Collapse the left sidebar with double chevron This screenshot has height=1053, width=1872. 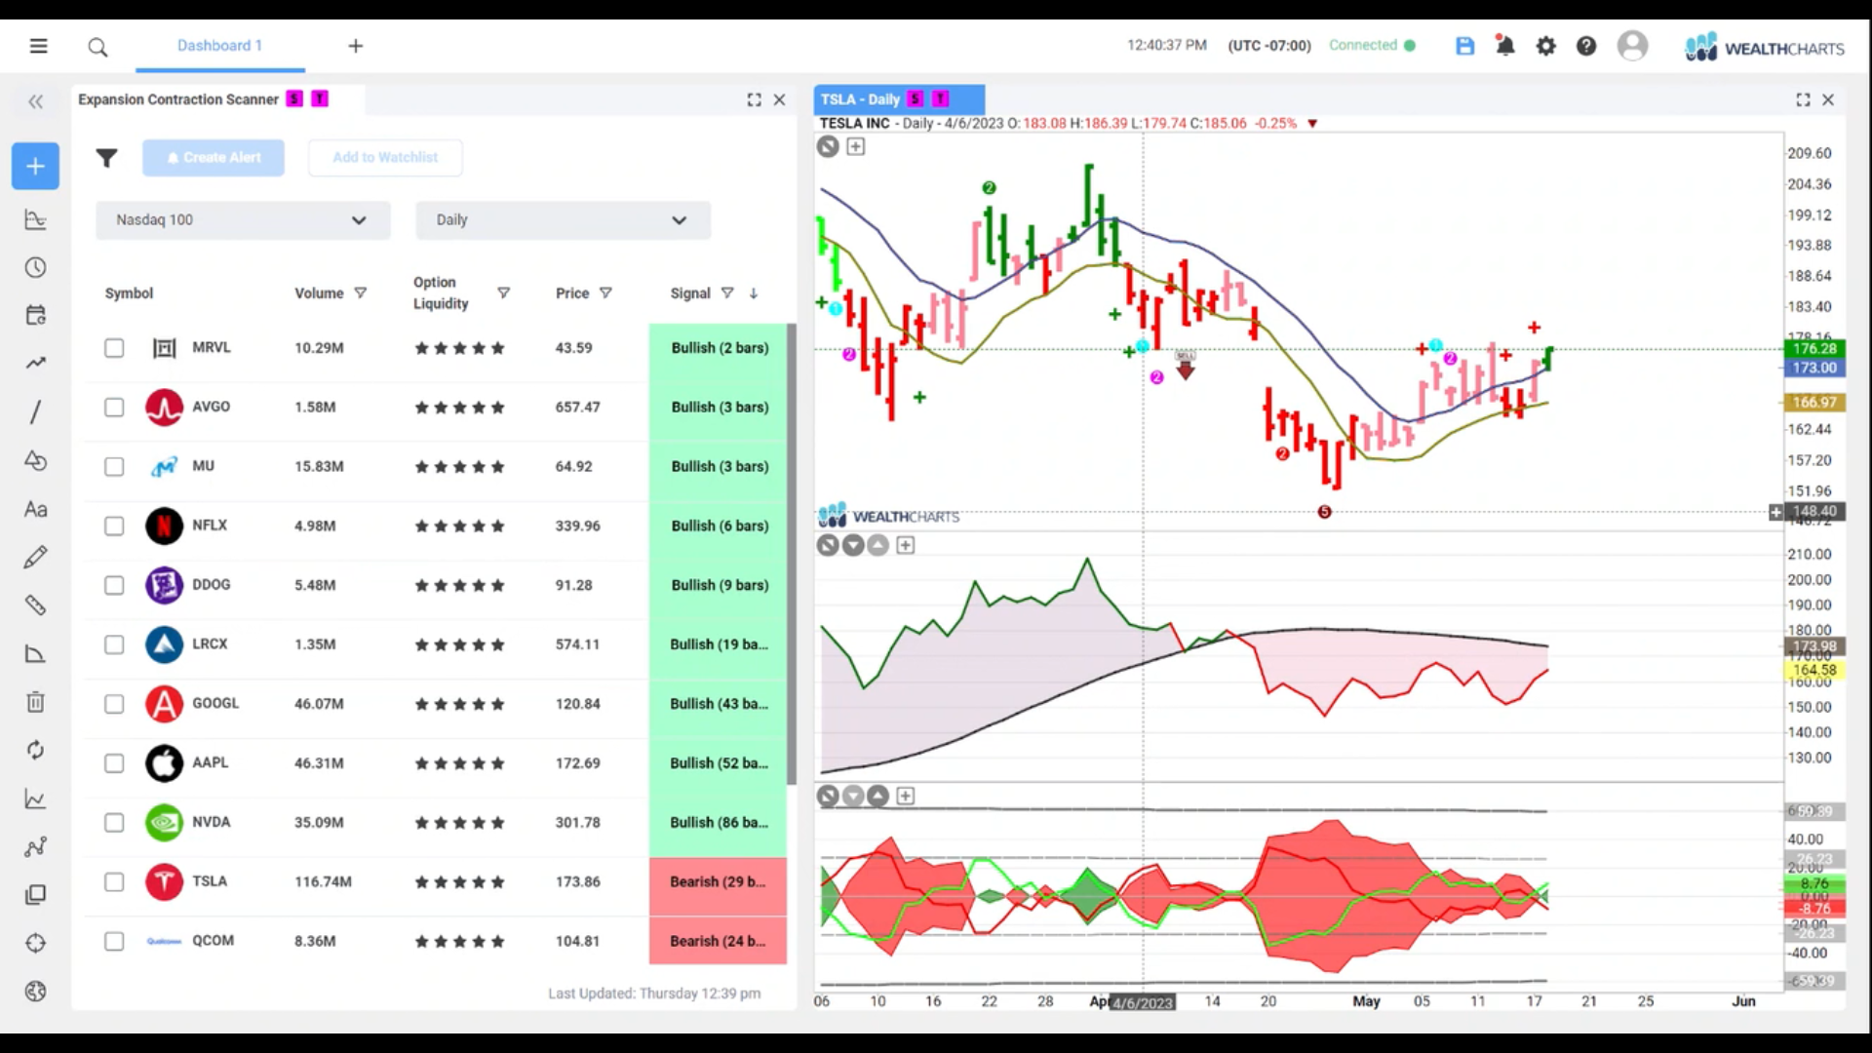point(36,101)
